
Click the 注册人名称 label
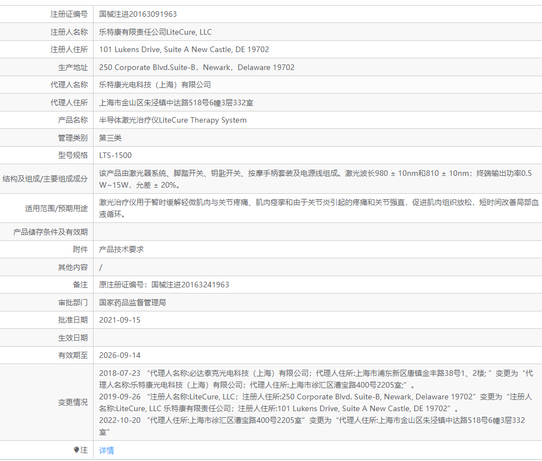[x=69, y=32]
